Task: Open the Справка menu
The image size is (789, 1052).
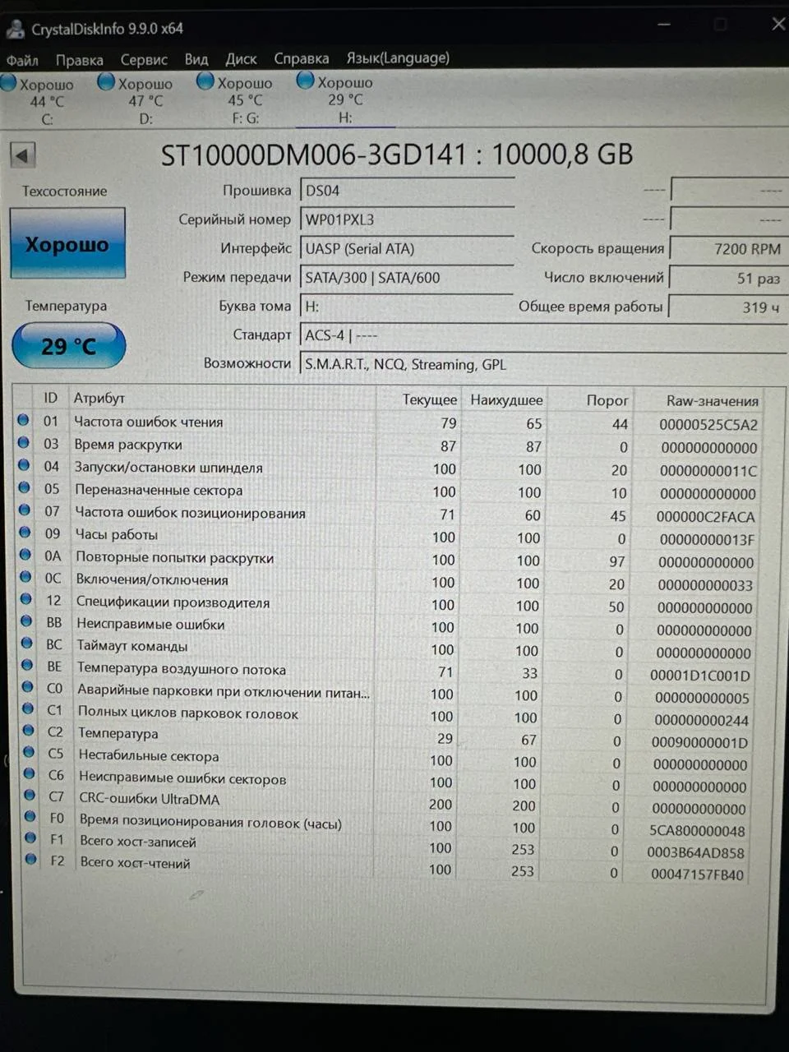Action: [302, 58]
